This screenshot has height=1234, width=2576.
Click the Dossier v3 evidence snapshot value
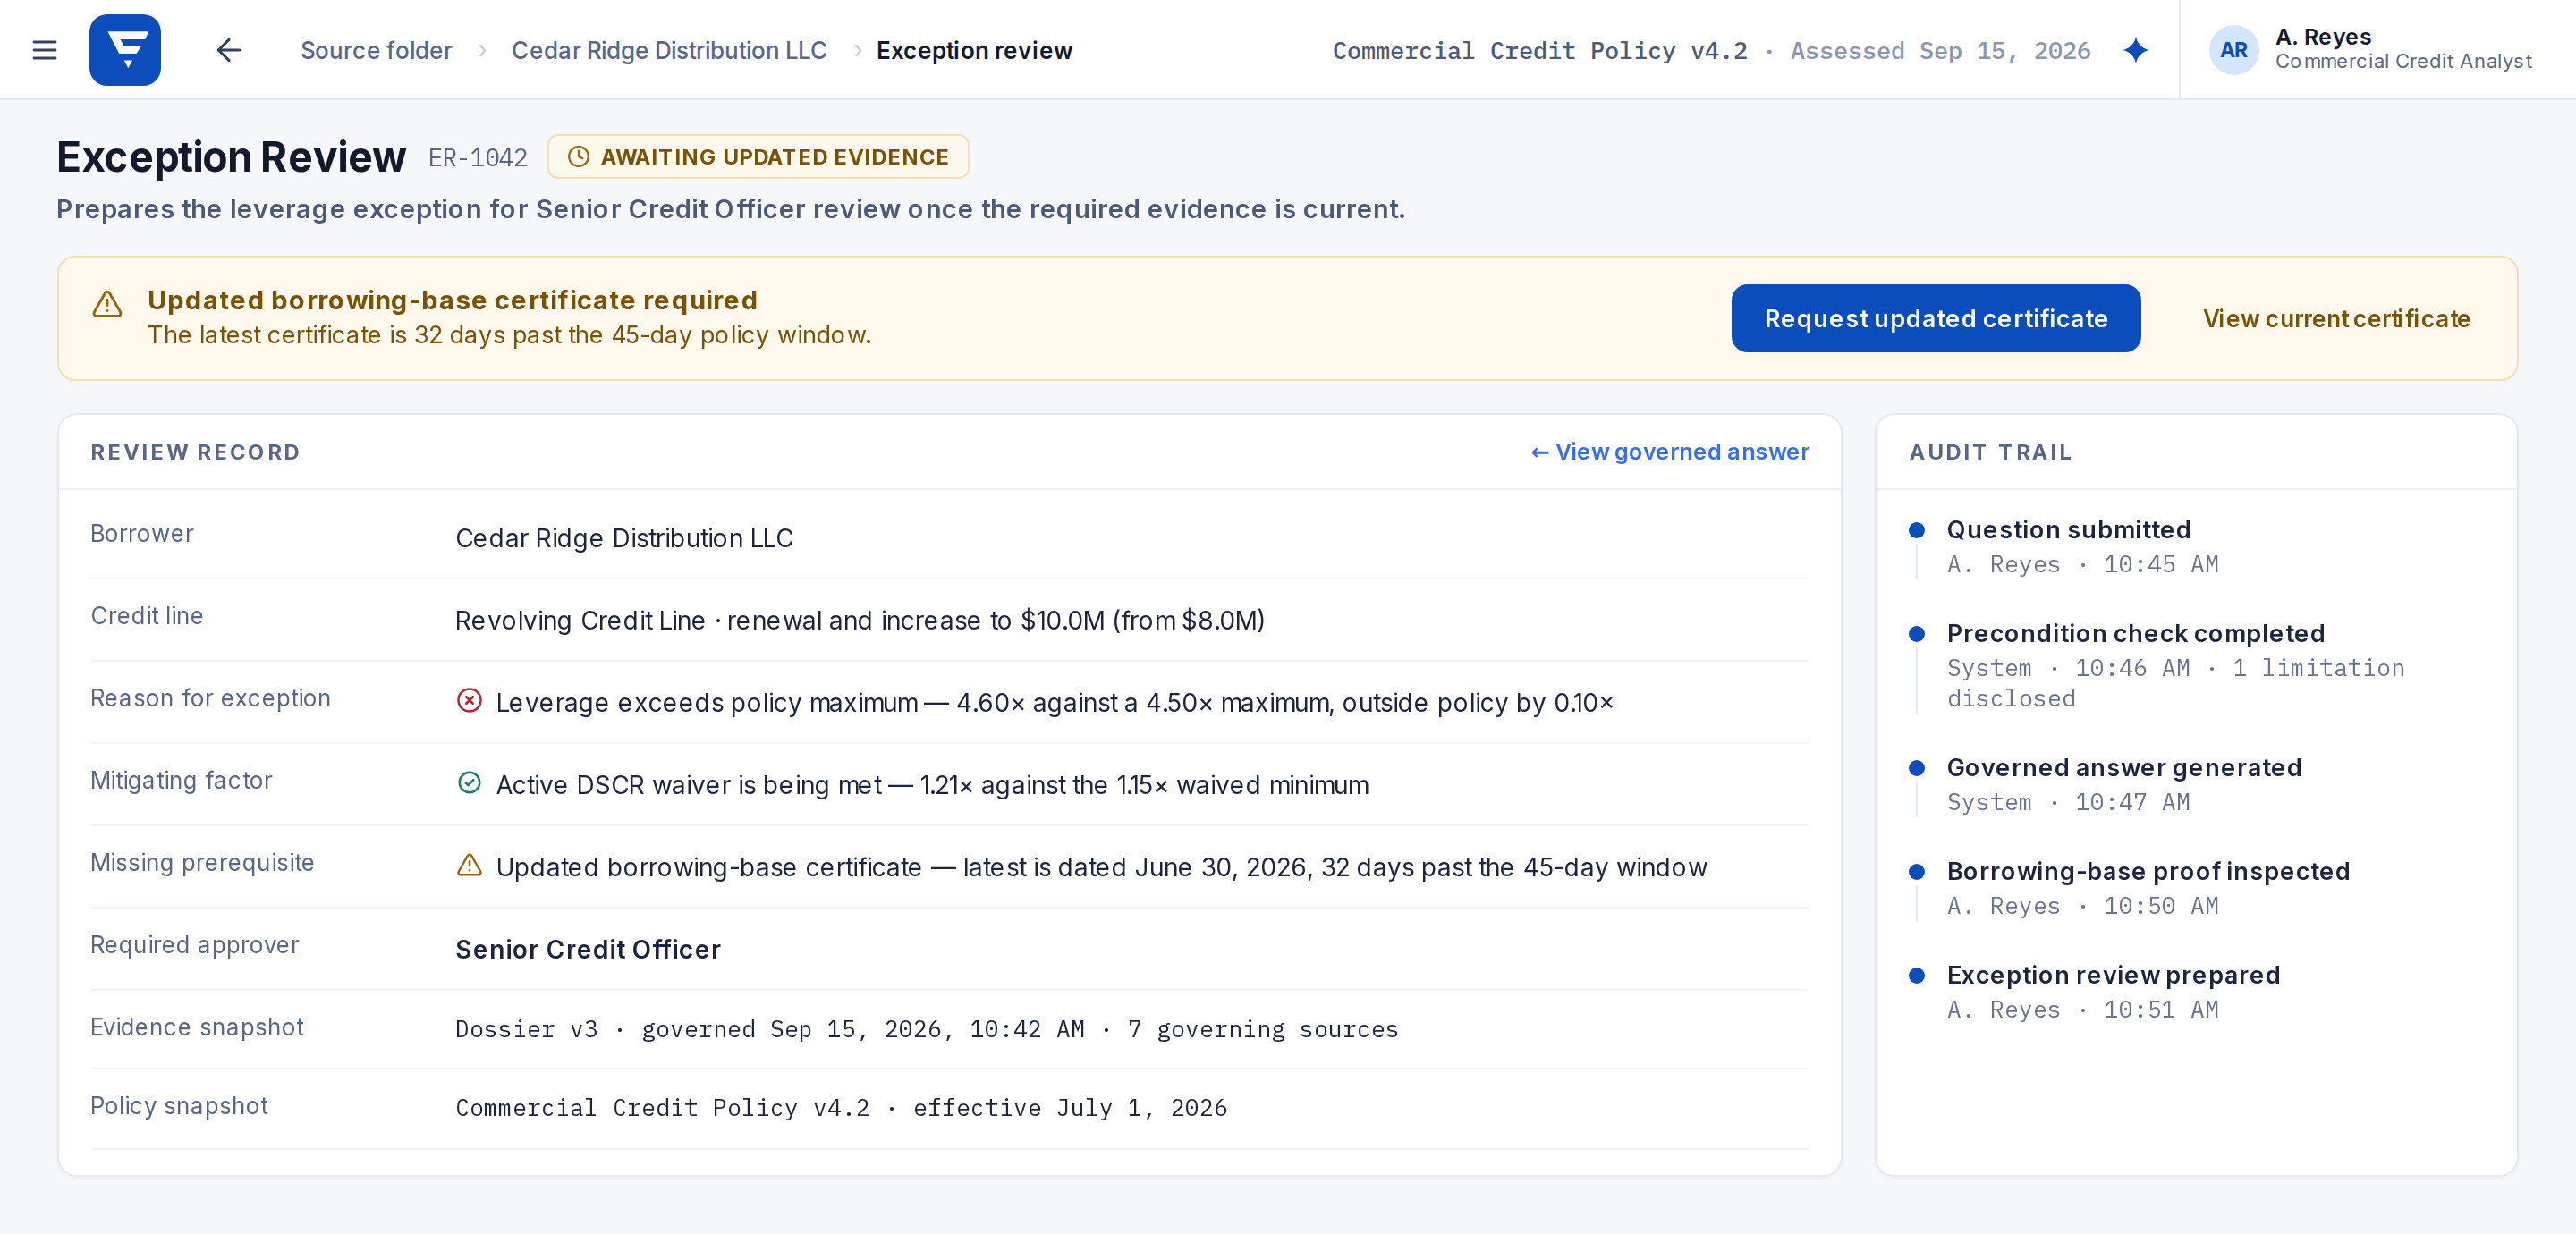(926, 1029)
